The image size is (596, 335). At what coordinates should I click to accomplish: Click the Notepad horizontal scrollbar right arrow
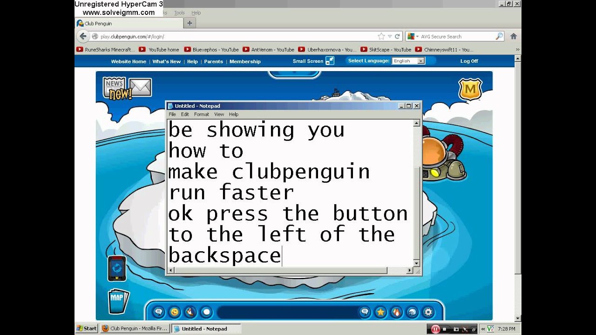pos(410,270)
